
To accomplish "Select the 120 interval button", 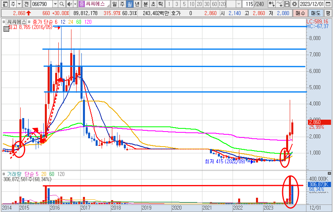I will click(222, 4).
